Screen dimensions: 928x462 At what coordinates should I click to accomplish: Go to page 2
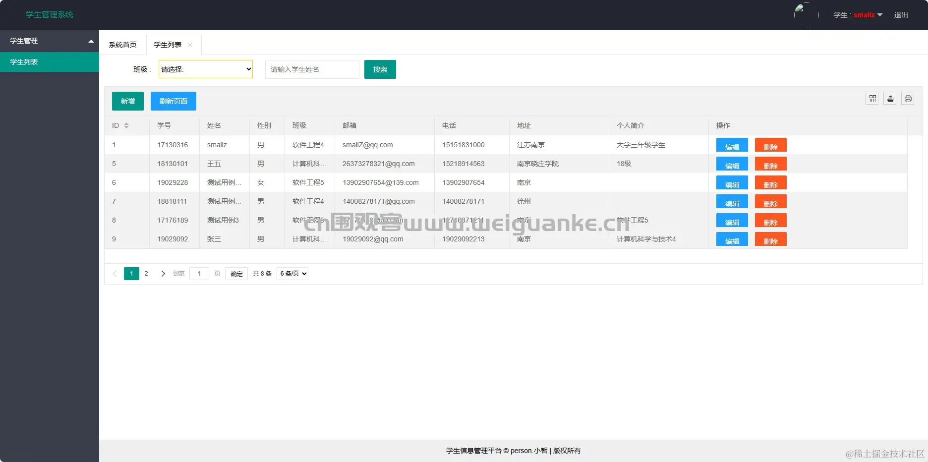146,274
